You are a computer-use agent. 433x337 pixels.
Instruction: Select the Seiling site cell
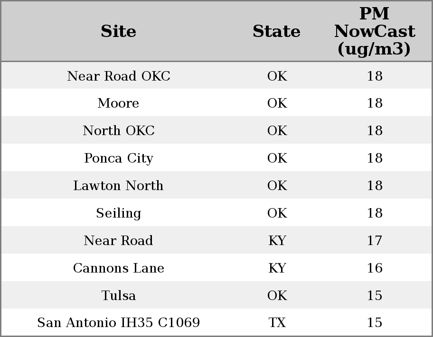(118, 213)
